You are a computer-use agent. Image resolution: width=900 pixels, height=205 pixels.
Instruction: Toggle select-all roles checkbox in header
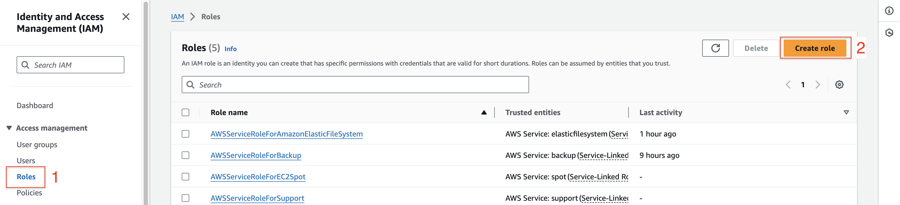coord(185,113)
